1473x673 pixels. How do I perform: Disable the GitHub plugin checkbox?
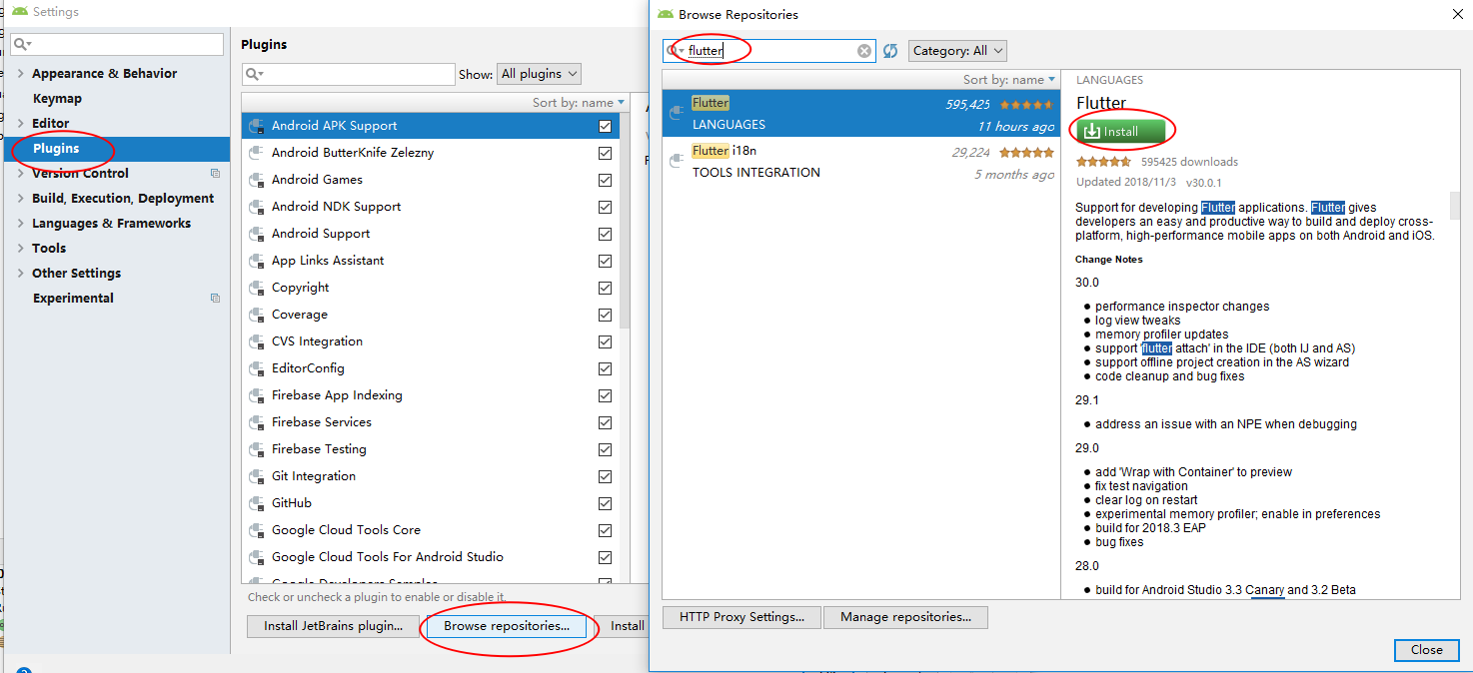(605, 503)
